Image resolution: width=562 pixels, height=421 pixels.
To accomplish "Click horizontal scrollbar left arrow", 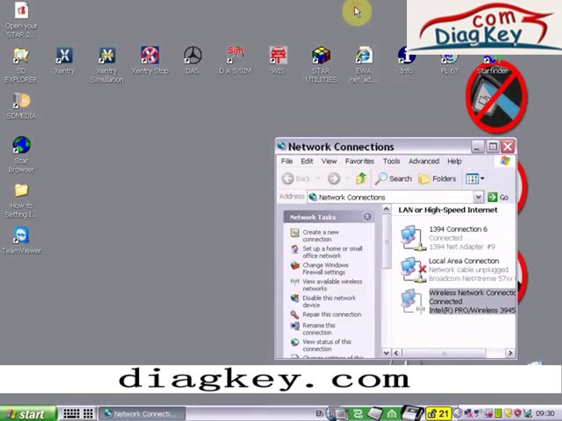I will coord(396,353).
